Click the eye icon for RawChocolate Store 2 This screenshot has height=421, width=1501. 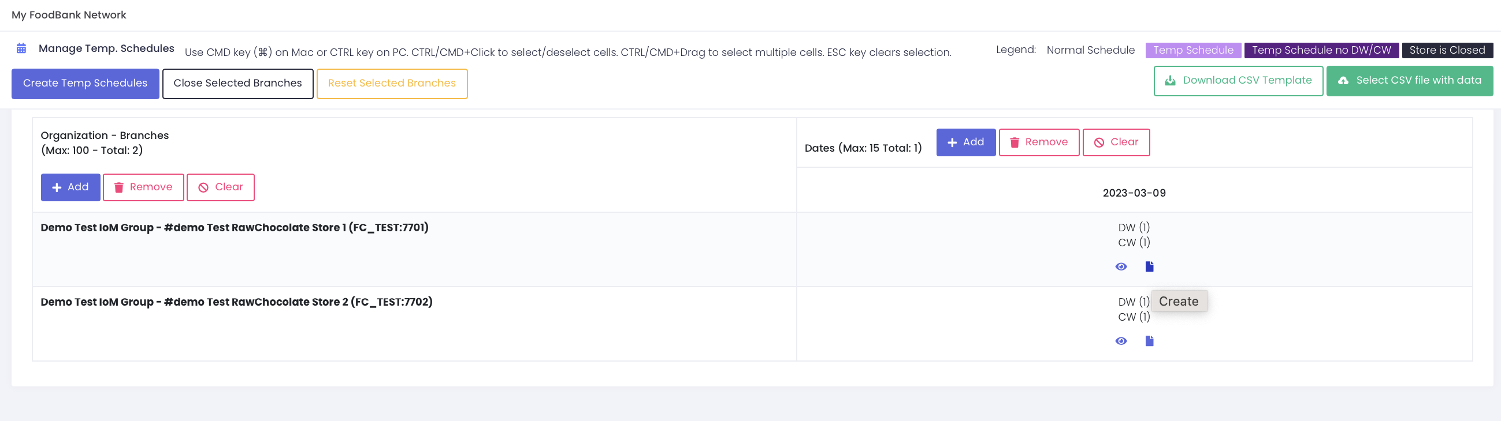pyautogui.click(x=1120, y=341)
